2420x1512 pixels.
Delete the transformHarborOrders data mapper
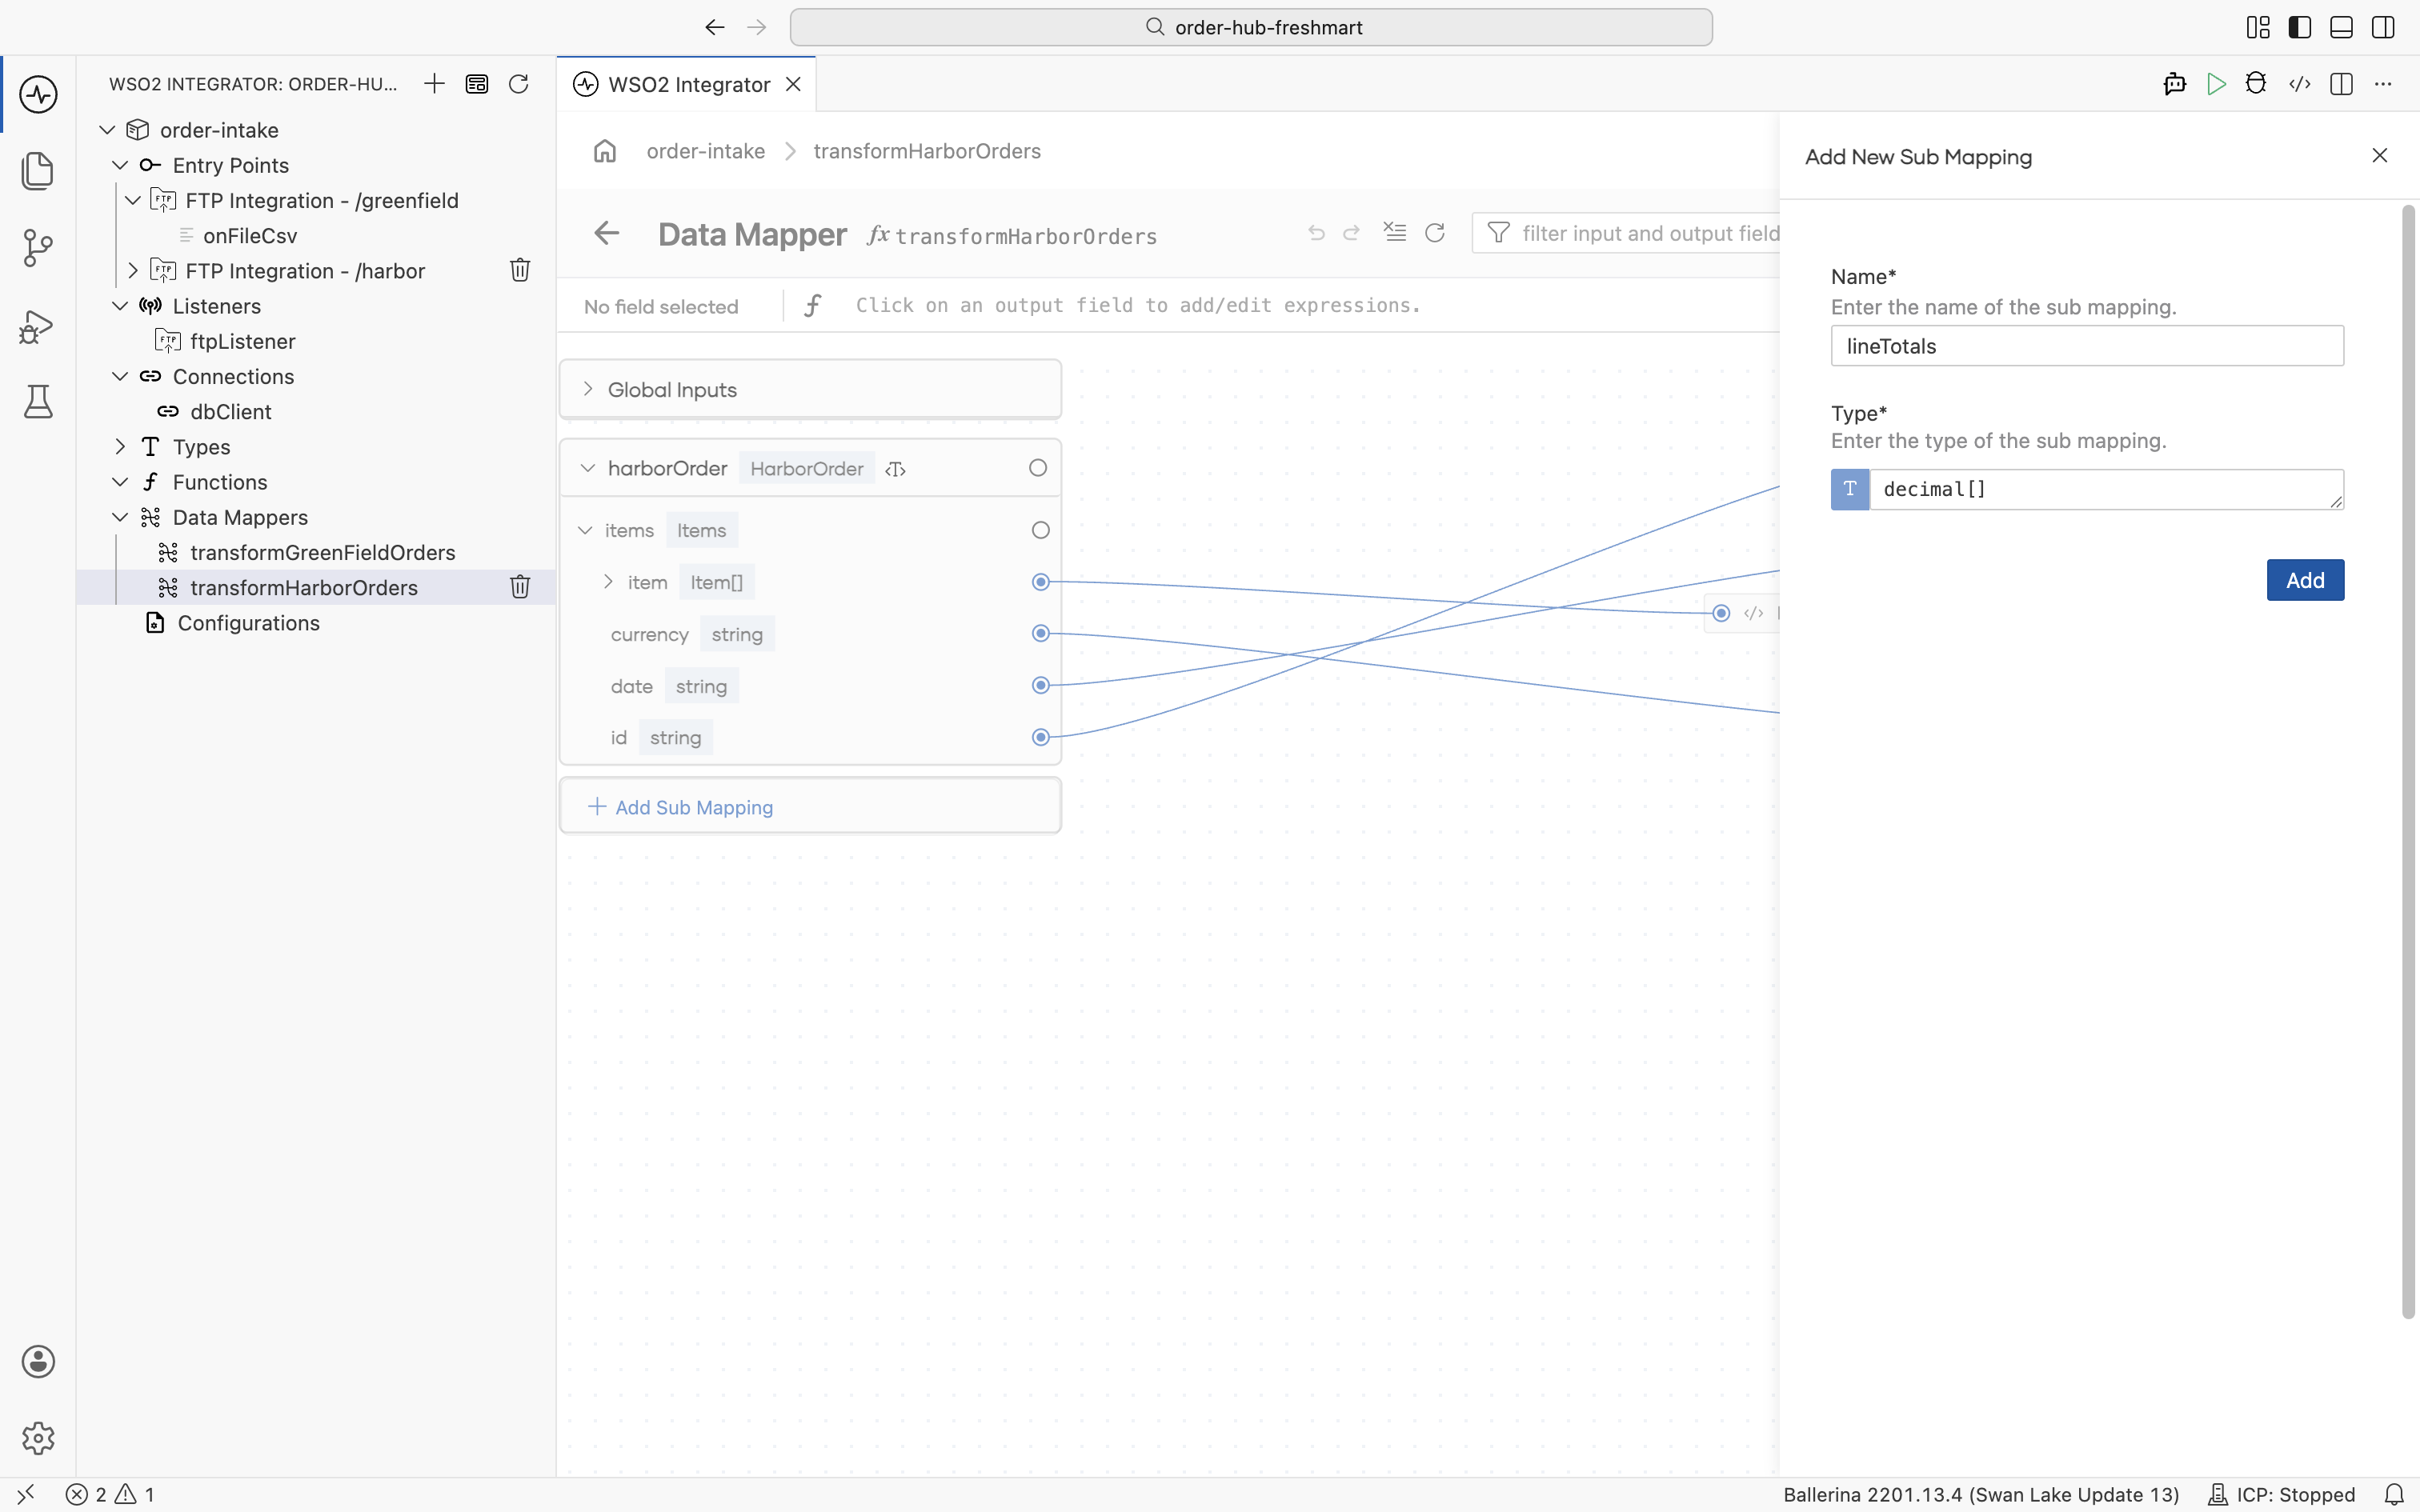520,587
